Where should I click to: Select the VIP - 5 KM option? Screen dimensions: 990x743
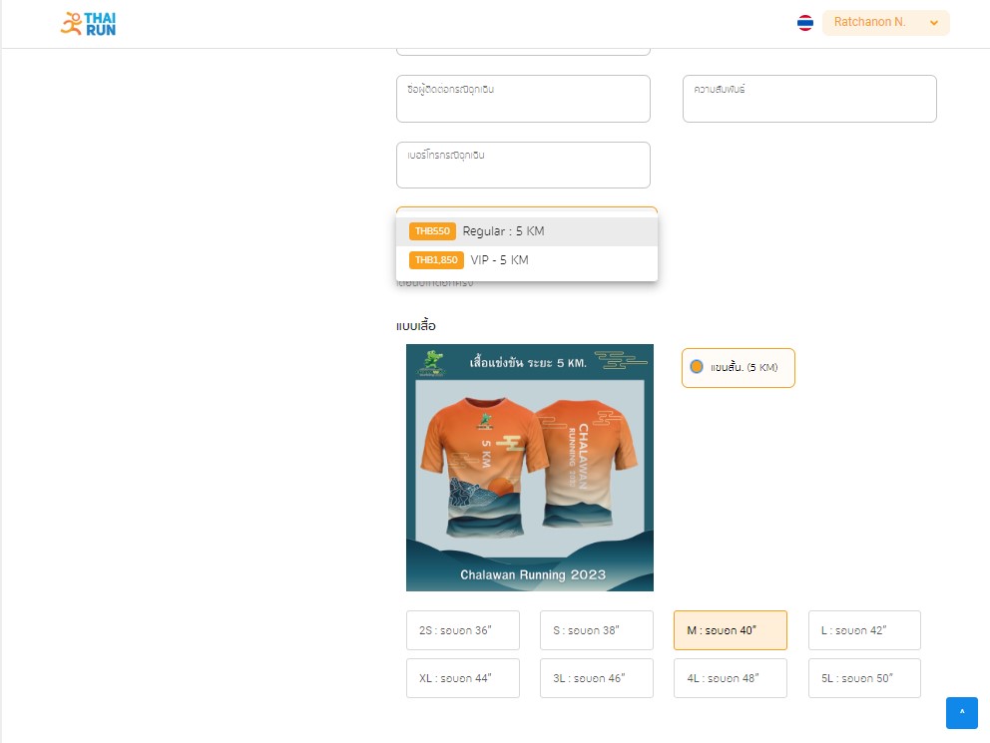pos(527,260)
